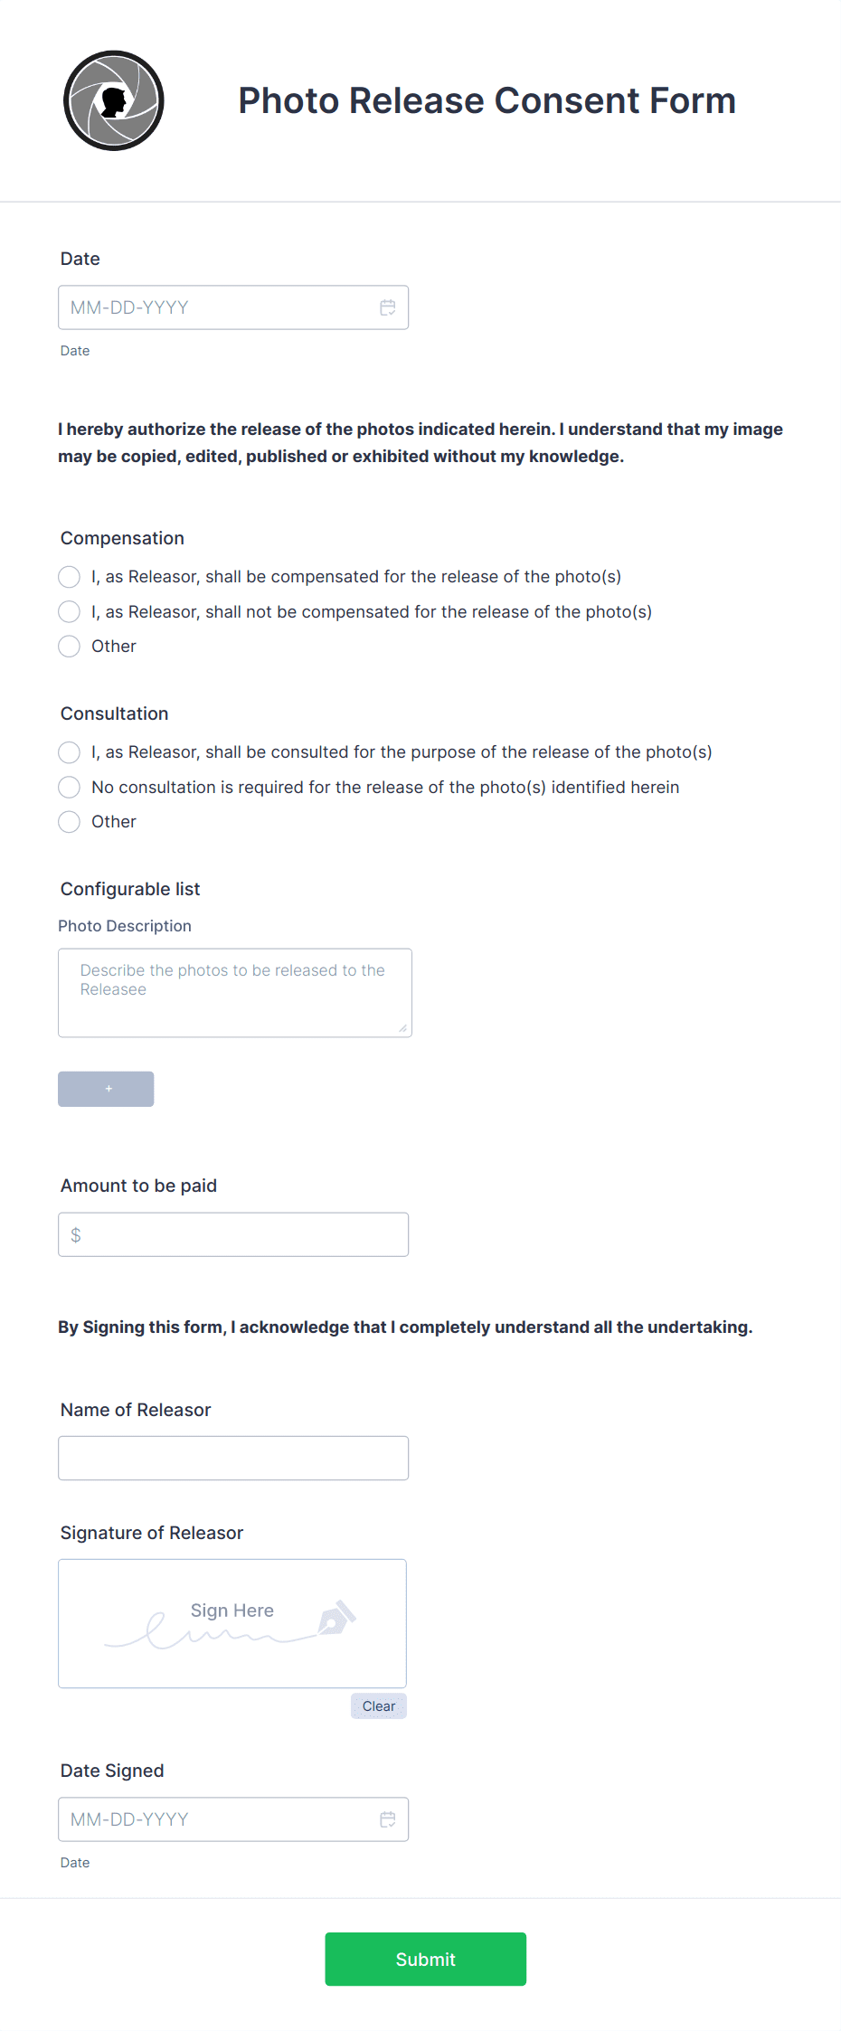
Task: Select 'shall be compensated' radio option
Action: click(x=69, y=577)
